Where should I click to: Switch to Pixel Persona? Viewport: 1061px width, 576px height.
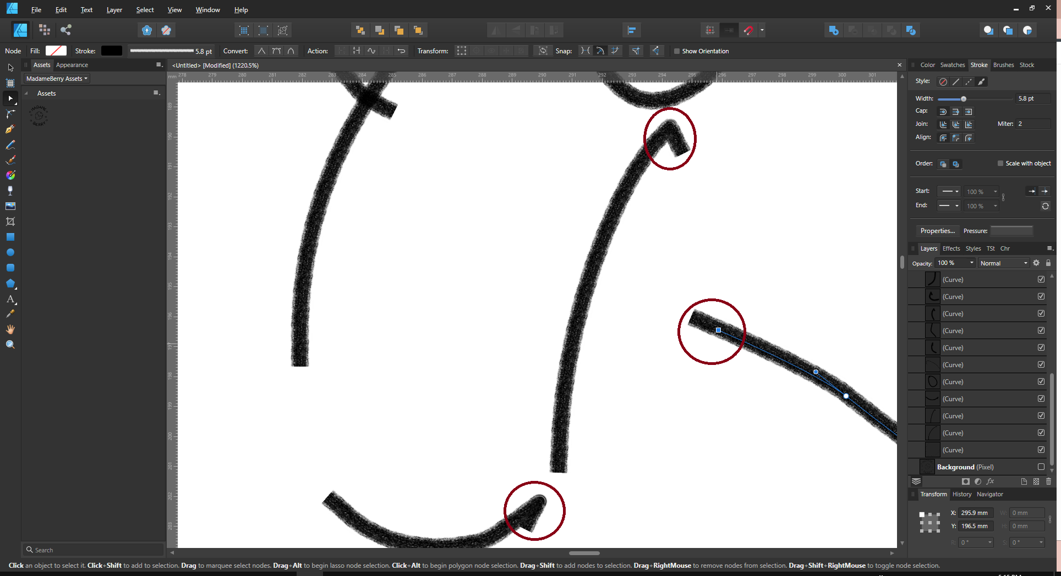[x=45, y=30]
